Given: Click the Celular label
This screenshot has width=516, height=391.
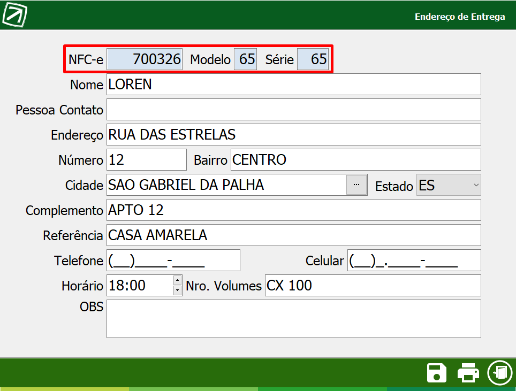Looking at the screenshot, I should click(x=325, y=261).
